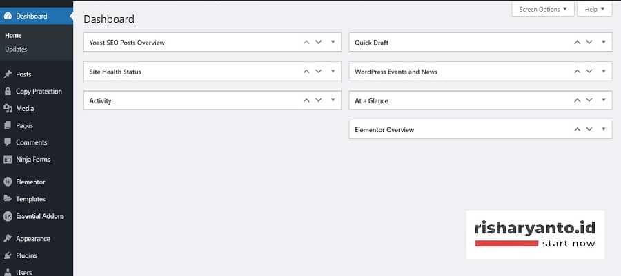Image resolution: width=621 pixels, height=276 pixels.
Task: Expand the Quick Draft panel
Action: (x=604, y=42)
